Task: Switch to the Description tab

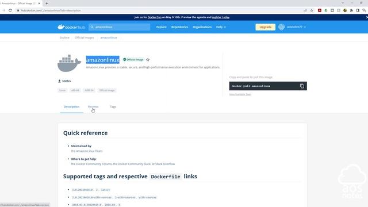Action: click(x=71, y=106)
